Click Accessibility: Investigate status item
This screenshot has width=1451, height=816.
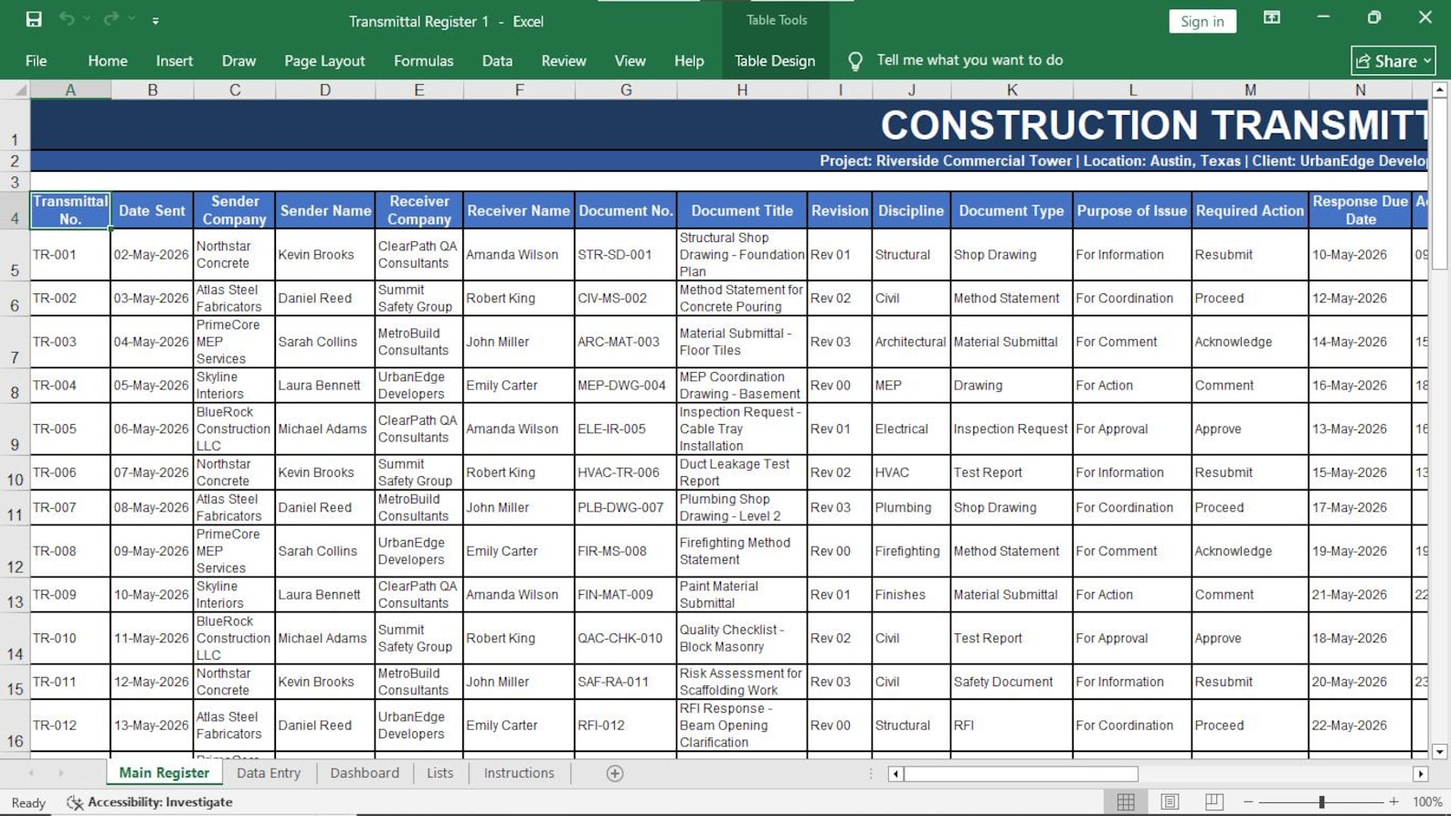click(x=150, y=802)
